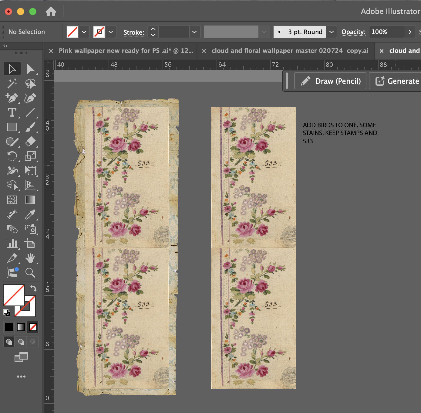This screenshot has height=413, width=421.
Task: Select the Direct Selection tool
Action: [30, 69]
